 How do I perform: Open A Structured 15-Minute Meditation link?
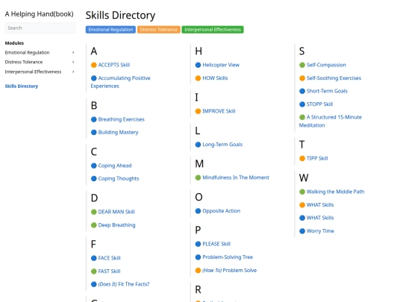[331, 122]
